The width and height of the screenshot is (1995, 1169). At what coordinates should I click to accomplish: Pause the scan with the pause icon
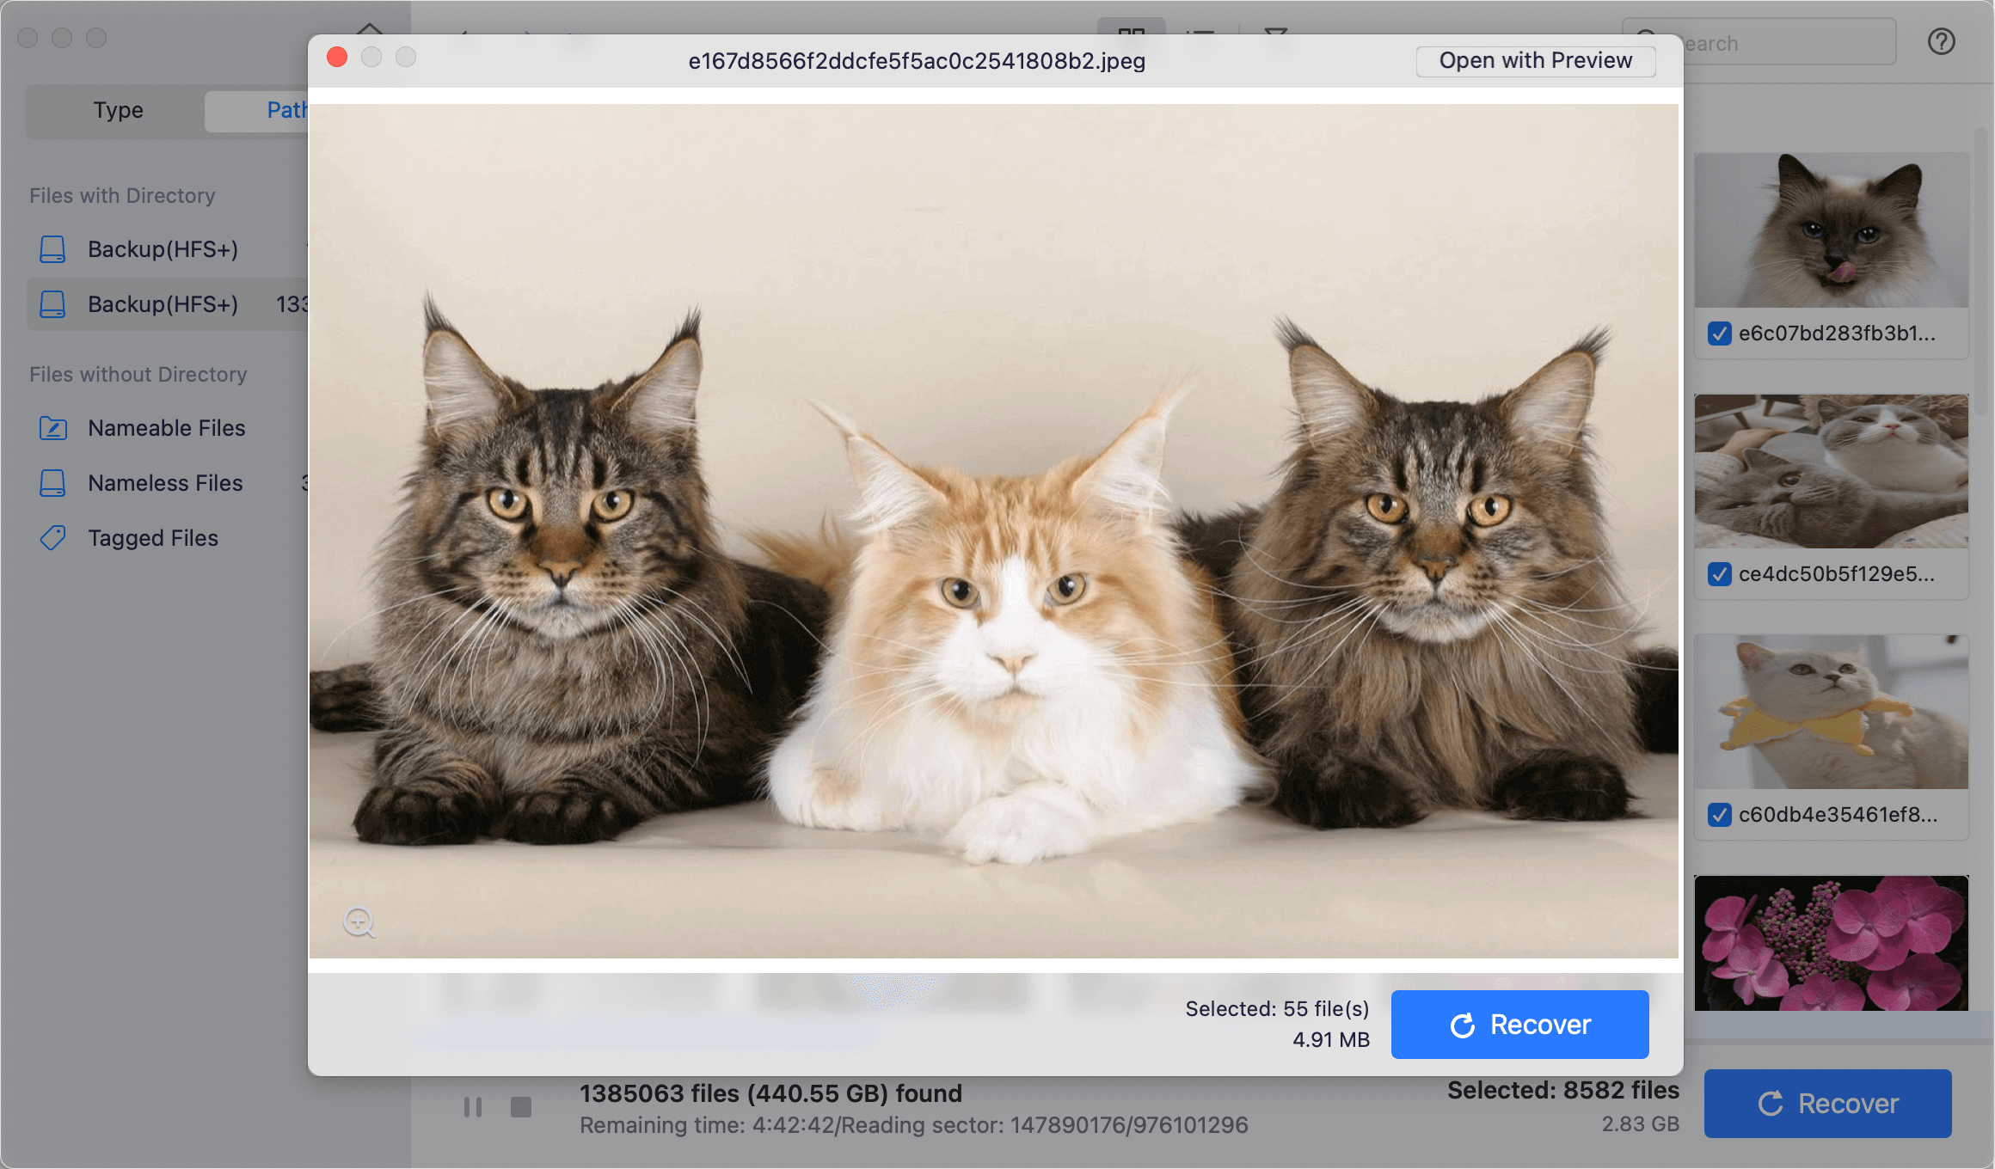[473, 1107]
